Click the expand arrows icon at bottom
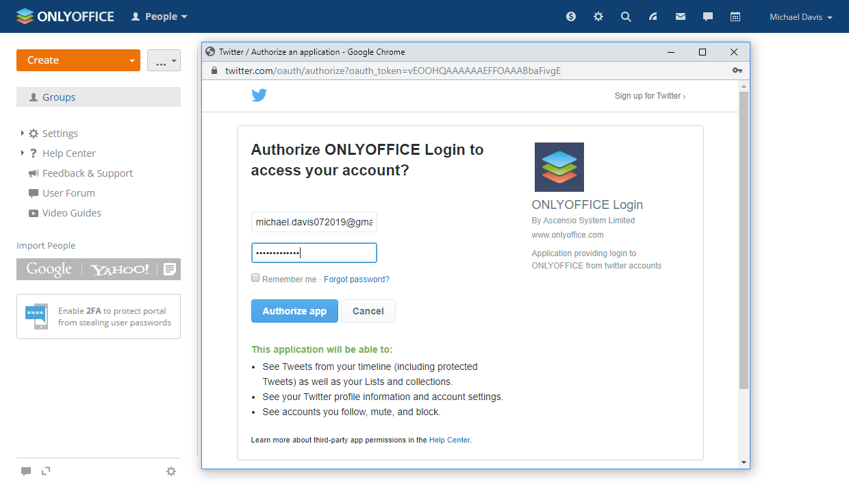The height and width of the screenshot is (485, 849). (x=46, y=471)
